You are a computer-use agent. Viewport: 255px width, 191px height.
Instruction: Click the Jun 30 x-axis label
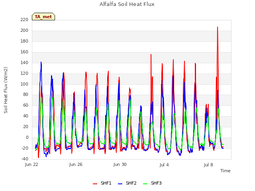(120, 164)
